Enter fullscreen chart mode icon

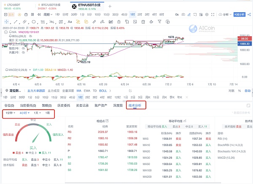tap(213, 14)
